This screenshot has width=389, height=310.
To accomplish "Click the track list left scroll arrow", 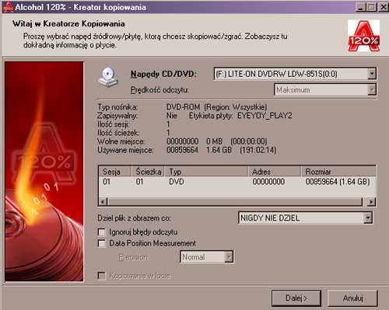I will pyautogui.click(x=103, y=201).
